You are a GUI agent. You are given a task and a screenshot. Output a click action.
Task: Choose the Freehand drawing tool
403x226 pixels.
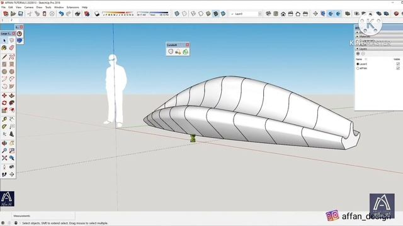tap(11, 57)
